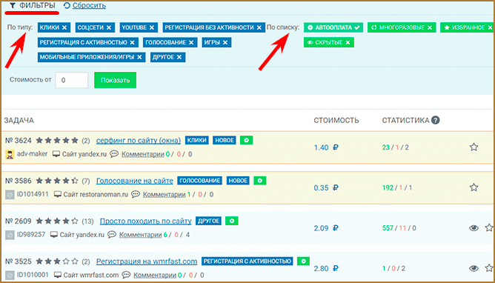This screenshot has height=283, width=495.
Task: Click the text Сайт wmrfast.com
Action: pos(91,275)
